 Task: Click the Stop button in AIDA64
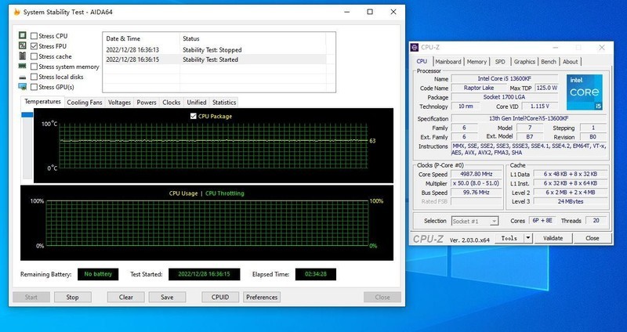(72, 298)
